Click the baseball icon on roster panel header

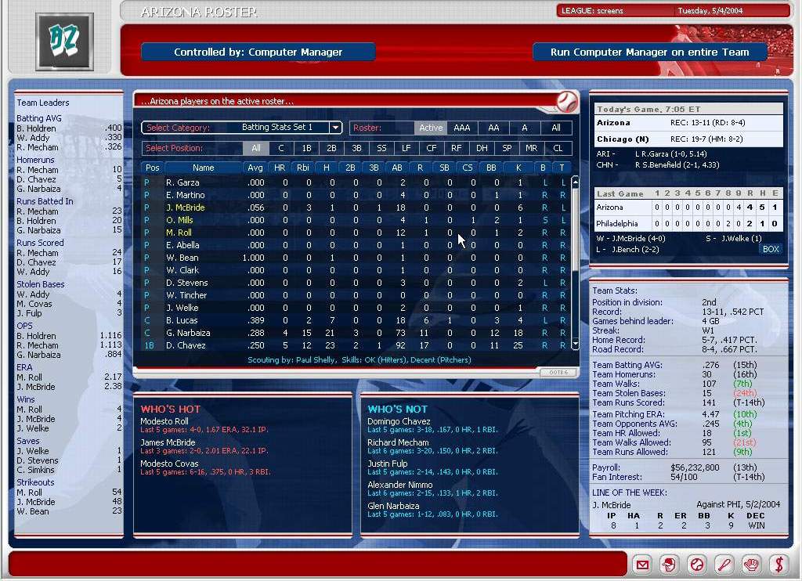(x=566, y=102)
